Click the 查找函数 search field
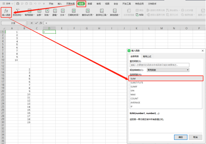Viewport: 206px width, 144px height. pos(160,65)
